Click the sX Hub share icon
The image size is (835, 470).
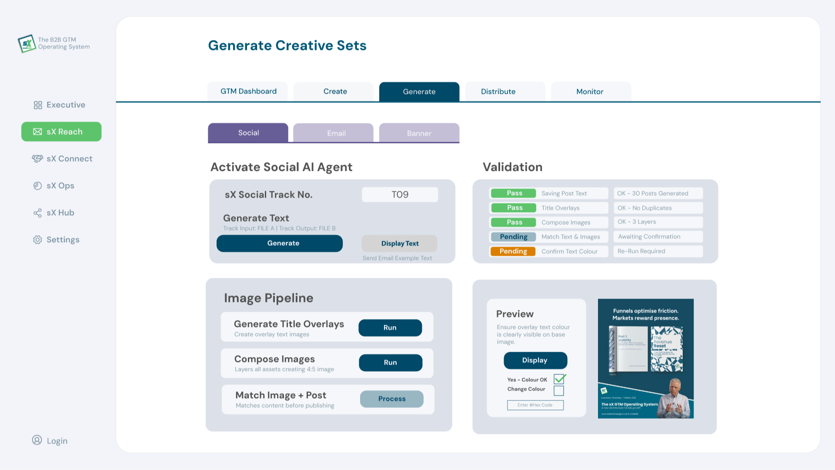[x=38, y=213]
